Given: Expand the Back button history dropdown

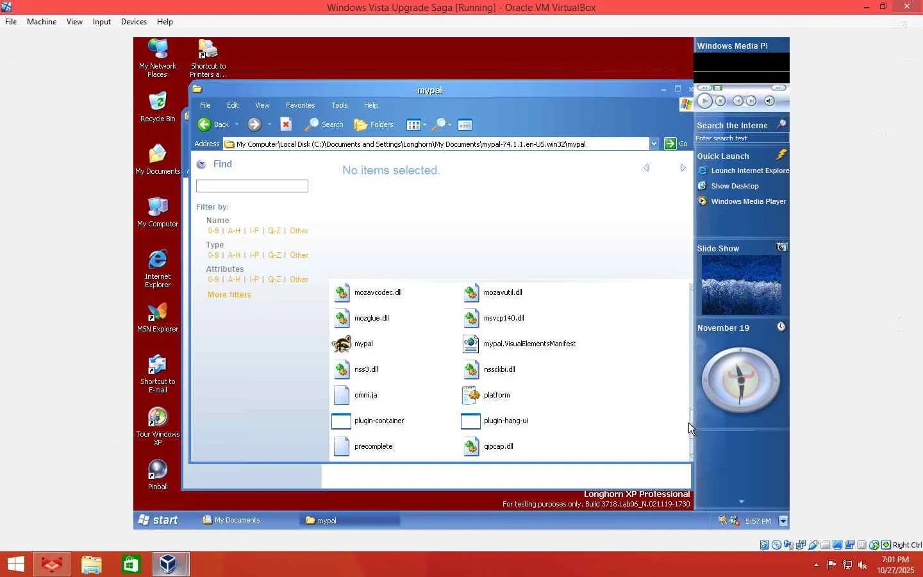Looking at the screenshot, I should pyautogui.click(x=237, y=124).
